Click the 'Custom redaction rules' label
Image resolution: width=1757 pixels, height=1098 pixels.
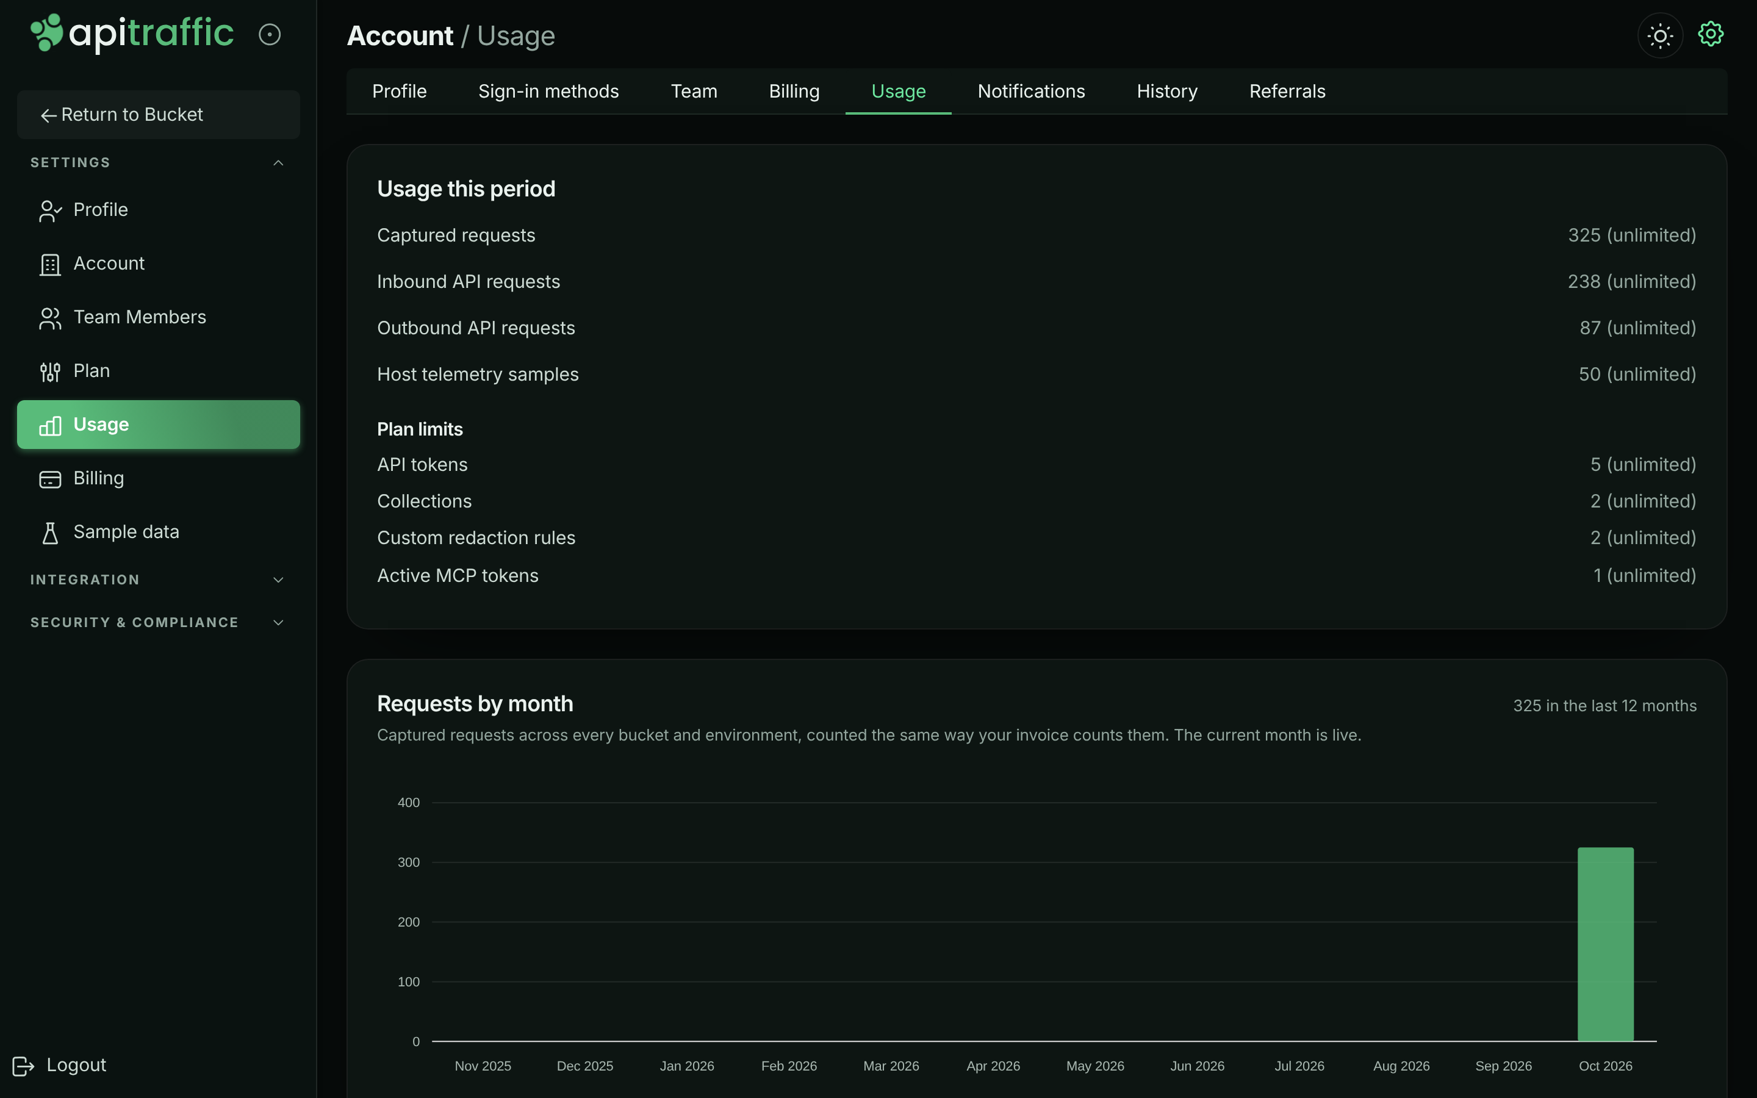pos(476,538)
